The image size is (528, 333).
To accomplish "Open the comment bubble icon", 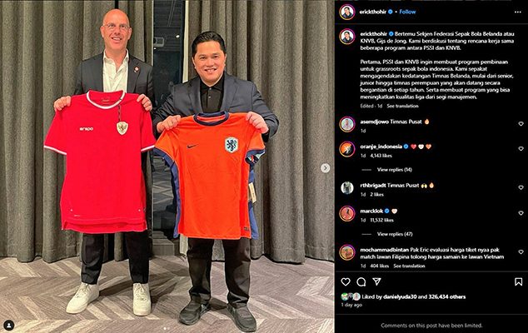I will 361,282.
